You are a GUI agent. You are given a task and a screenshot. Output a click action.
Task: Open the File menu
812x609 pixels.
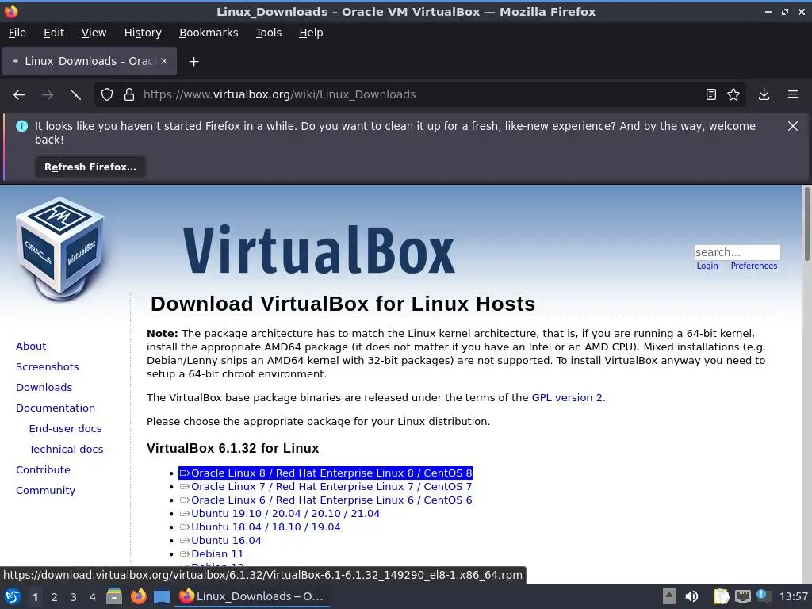click(17, 33)
